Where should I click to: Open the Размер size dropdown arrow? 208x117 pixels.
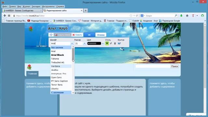[x=84, y=43]
